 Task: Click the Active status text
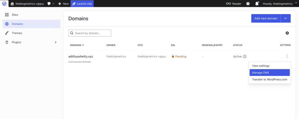[x=237, y=56]
